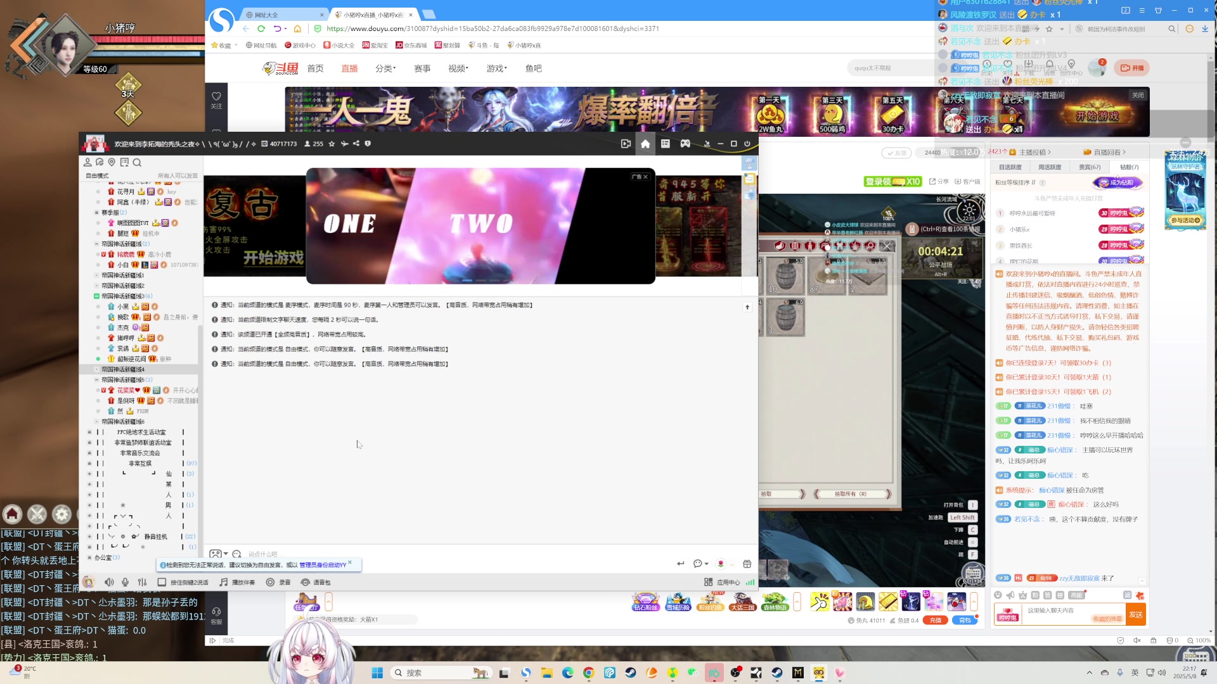Close the ONE TWO advertisement
Viewport: 1217px width, 684px height.
click(x=645, y=177)
